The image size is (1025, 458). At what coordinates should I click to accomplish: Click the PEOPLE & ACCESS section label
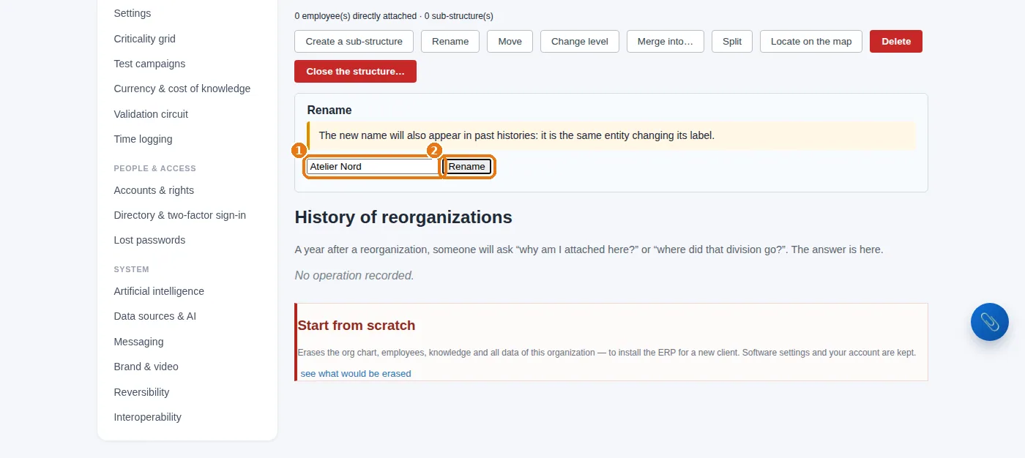[x=155, y=168]
